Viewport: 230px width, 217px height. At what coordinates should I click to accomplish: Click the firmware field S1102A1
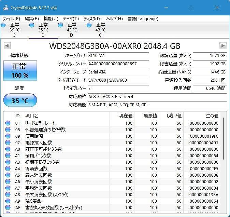[118, 56]
